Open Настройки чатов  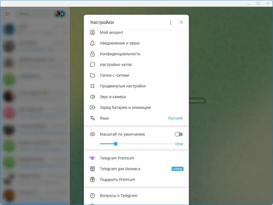[136, 65]
